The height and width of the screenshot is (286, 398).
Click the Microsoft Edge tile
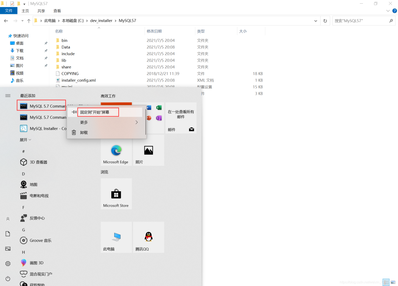[116, 150]
